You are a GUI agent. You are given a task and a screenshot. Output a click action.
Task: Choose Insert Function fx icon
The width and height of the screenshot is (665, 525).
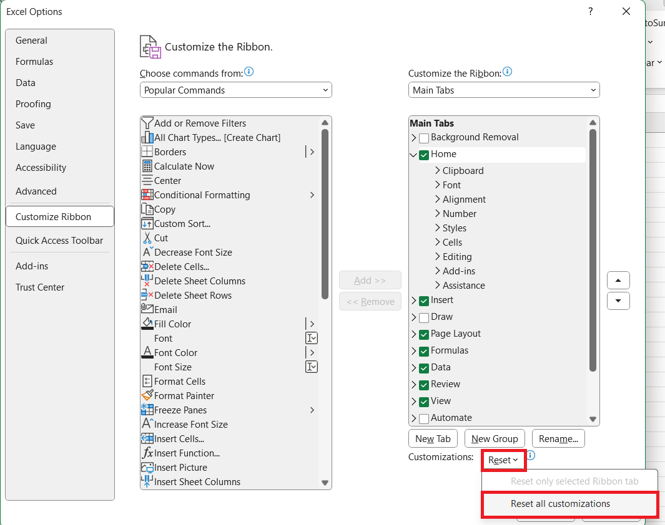[147, 453]
